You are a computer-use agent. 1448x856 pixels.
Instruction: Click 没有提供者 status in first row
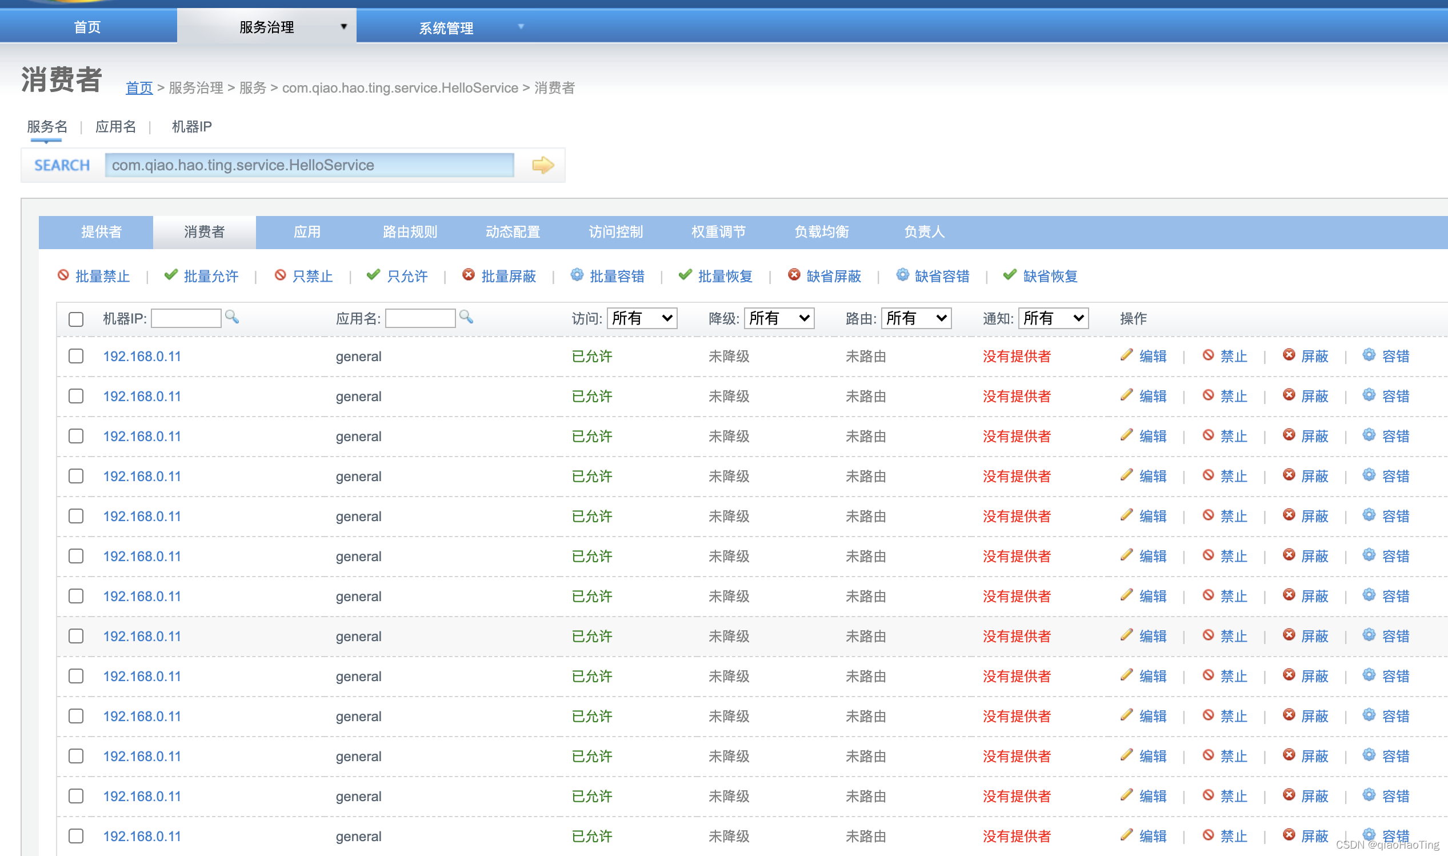point(1017,357)
